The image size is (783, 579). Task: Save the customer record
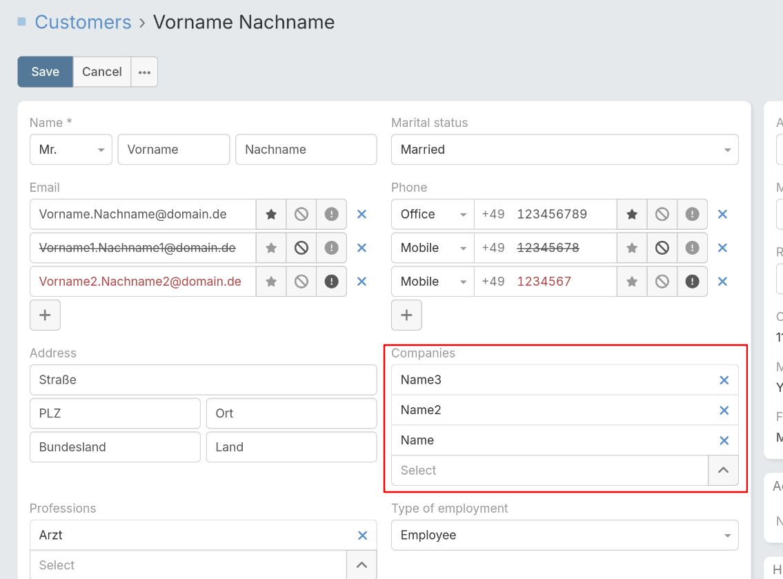pos(46,72)
